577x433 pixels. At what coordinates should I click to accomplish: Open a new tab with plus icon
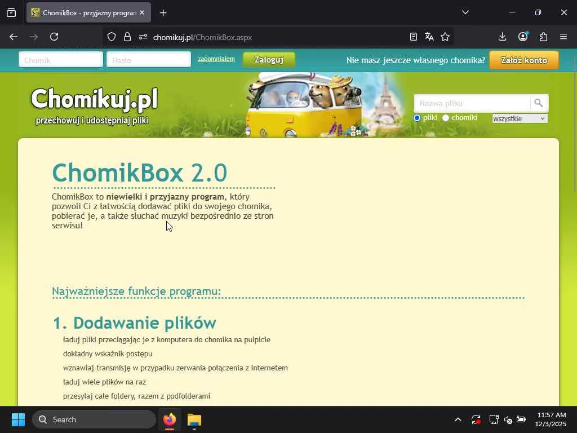[163, 13]
